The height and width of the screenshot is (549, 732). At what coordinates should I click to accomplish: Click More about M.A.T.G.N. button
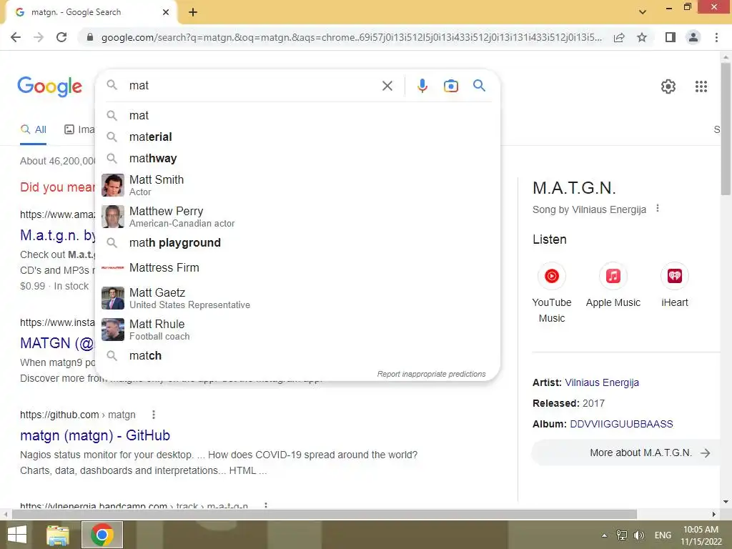pyautogui.click(x=628, y=452)
